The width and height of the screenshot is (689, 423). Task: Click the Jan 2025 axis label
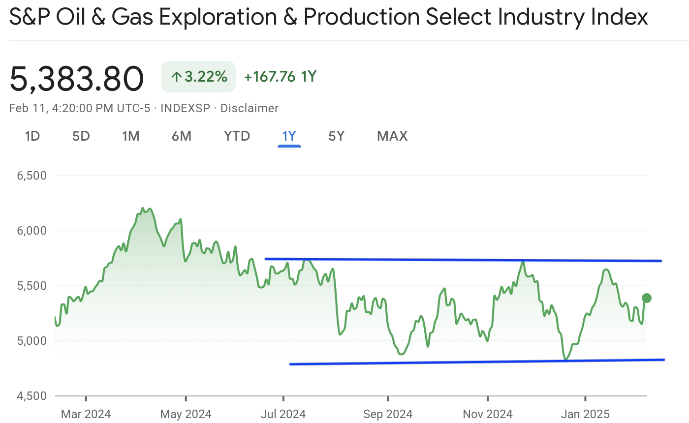(x=585, y=414)
